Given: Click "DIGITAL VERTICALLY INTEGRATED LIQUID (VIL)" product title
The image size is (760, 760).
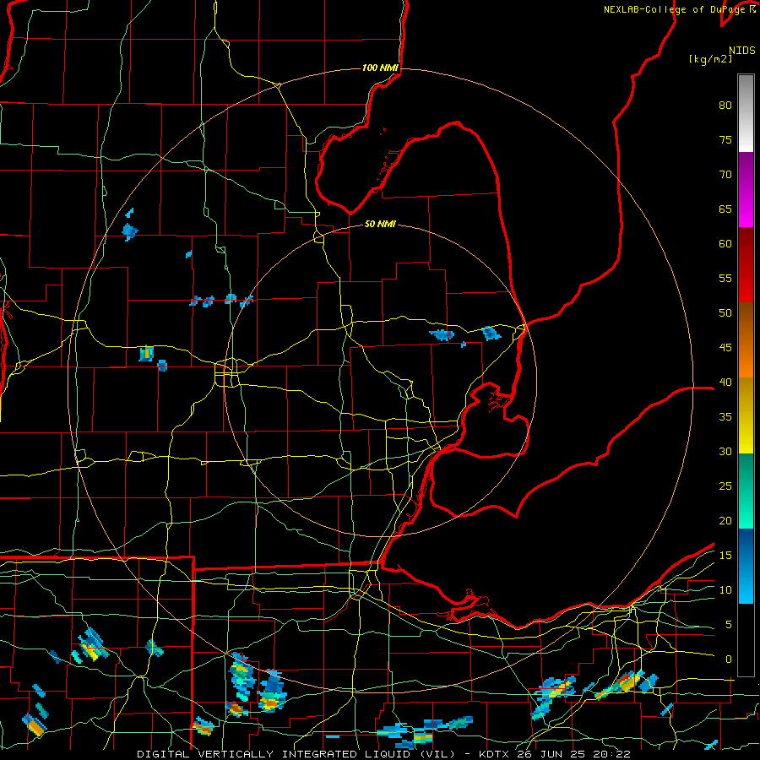Looking at the screenshot, I should (x=296, y=754).
